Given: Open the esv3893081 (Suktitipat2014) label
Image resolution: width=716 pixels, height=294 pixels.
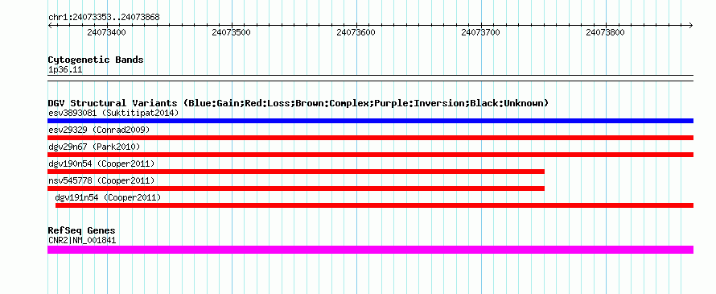Looking at the screenshot, I should pos(113,113).
